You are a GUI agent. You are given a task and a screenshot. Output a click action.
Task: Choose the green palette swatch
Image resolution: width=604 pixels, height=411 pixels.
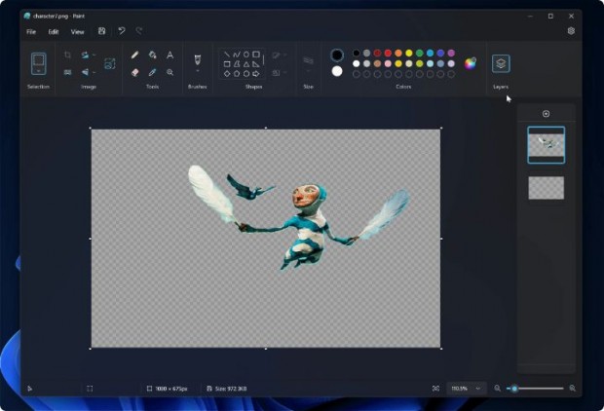[420, 53]
